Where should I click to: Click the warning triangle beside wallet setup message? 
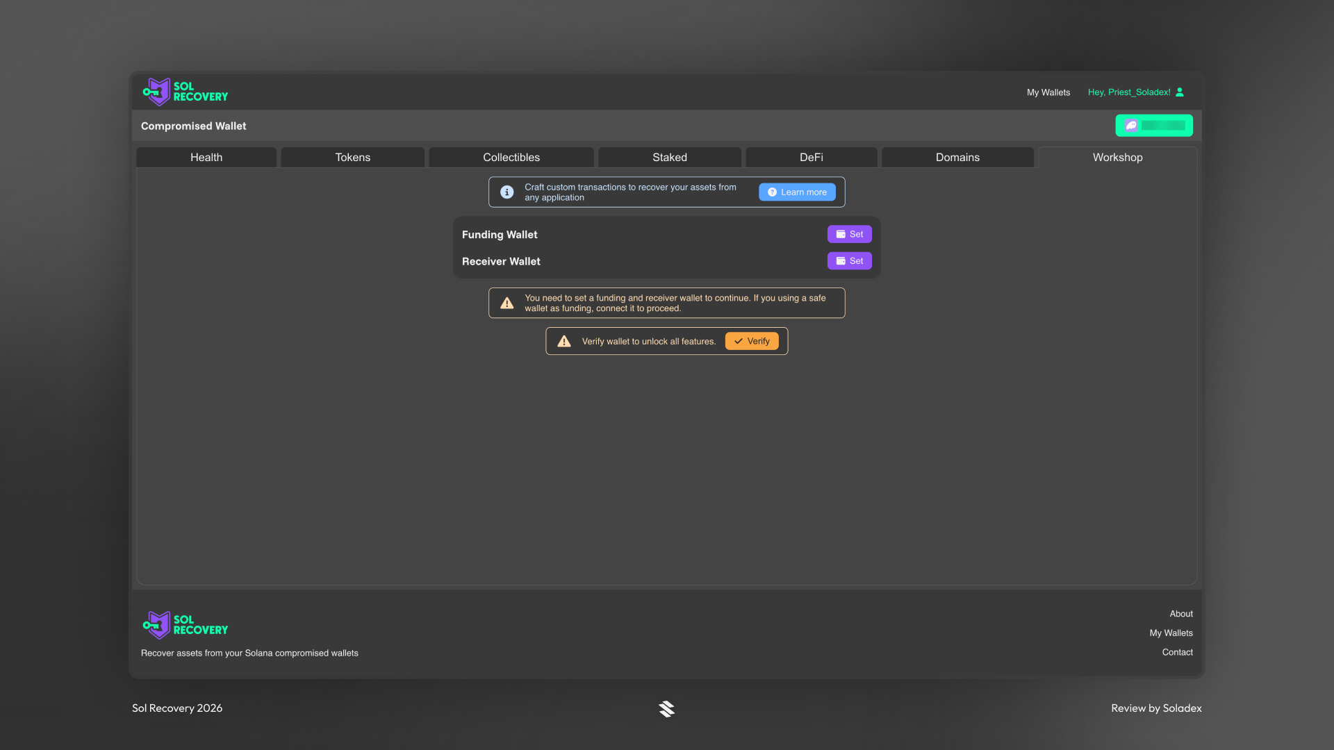(x=507, y=302)
